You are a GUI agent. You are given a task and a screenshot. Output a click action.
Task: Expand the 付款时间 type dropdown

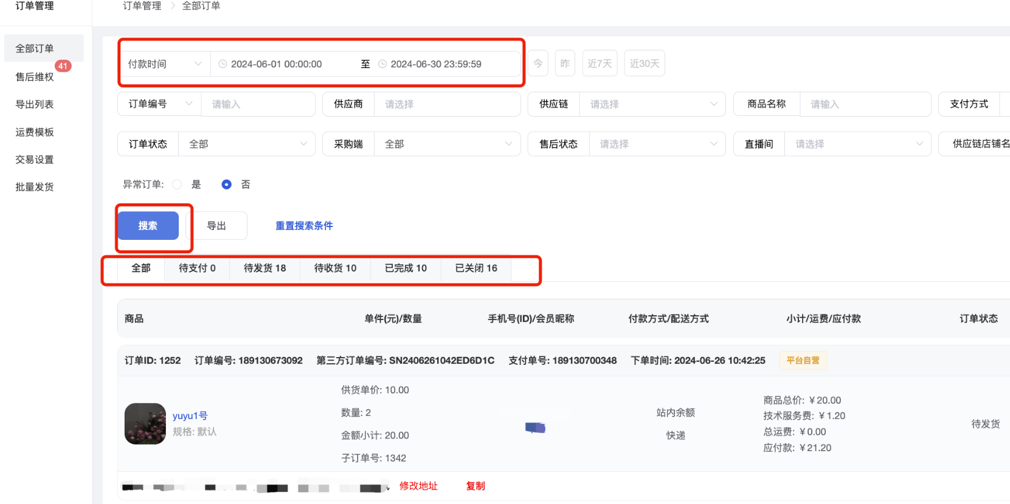point(164,64)
